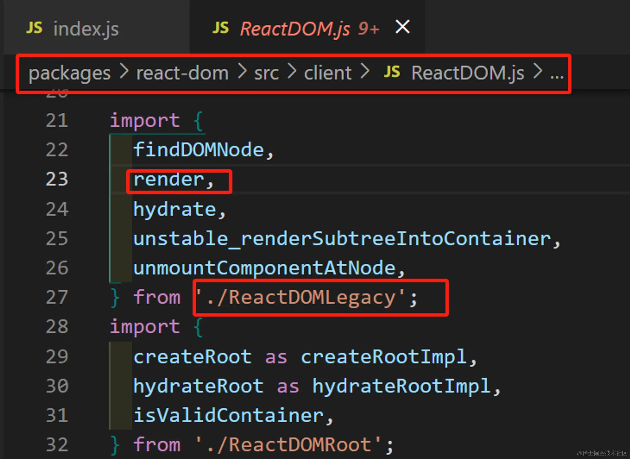Image resolution: width=630 pixels, height=459 pixels.
Task: Open the packages breadcrumb segment
Action: [69, 73]
